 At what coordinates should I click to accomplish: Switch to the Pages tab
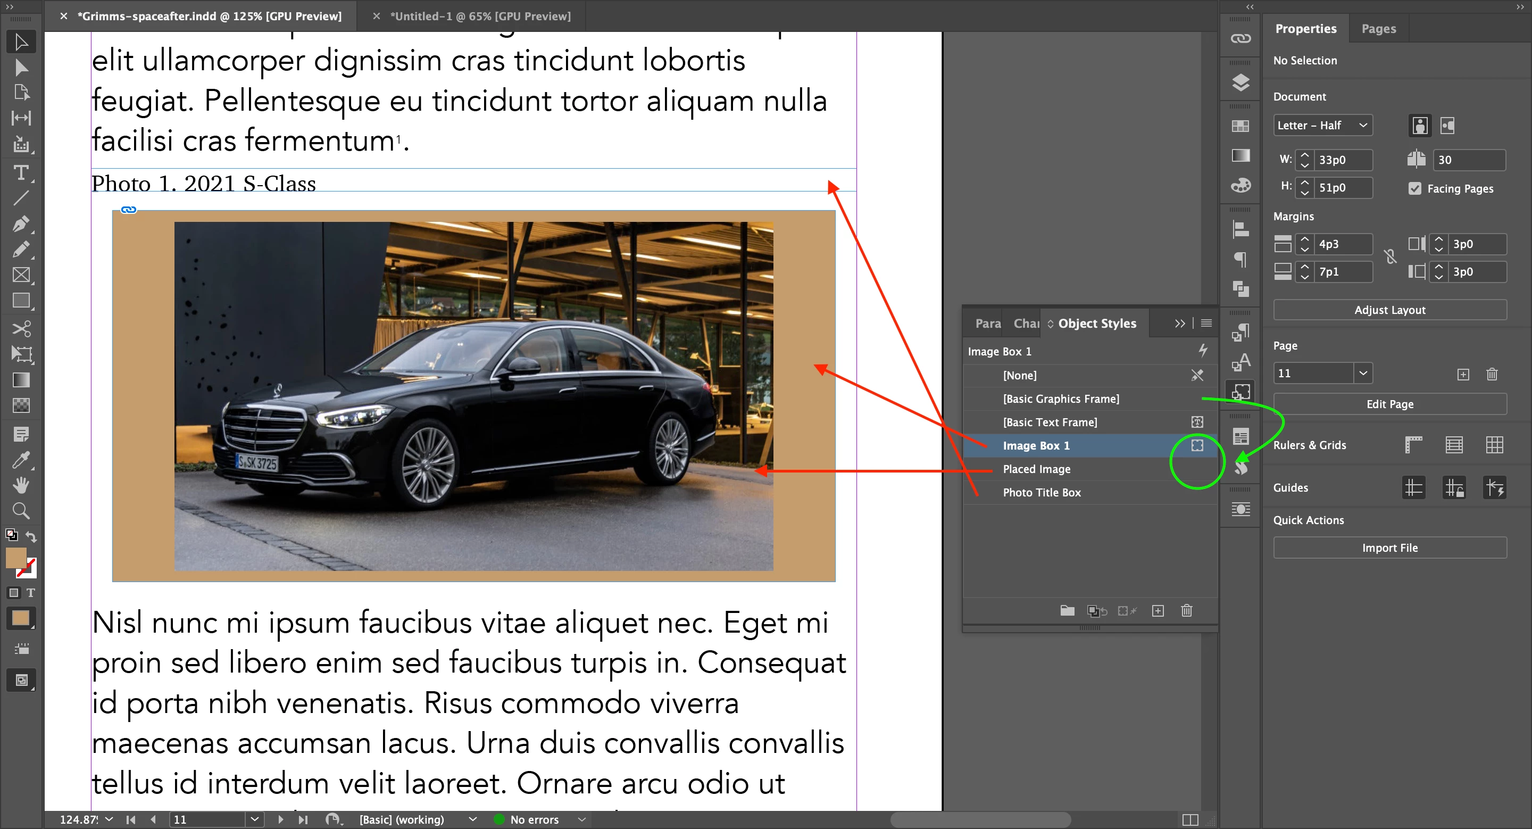[x=1378, y=29]
